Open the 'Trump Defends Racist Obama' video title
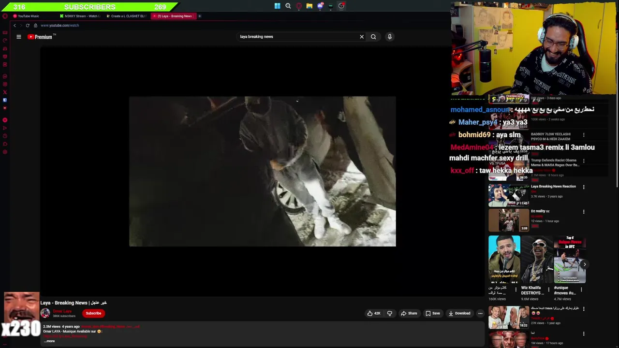Screen dimensions: 619x348 click(x=555, y=162)
